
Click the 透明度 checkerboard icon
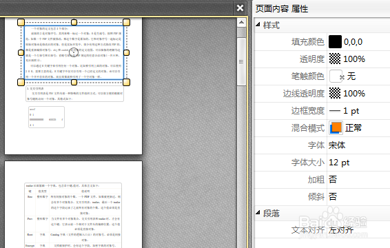point(335,59)
